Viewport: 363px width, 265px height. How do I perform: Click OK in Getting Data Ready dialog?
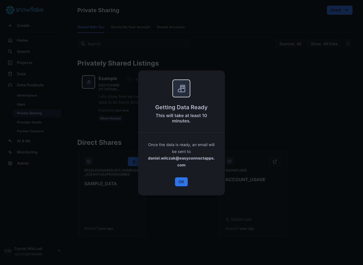click(x=181, y=182)
